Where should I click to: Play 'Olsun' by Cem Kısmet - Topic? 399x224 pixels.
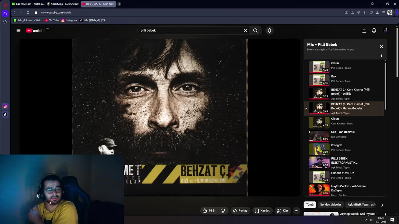pos(344,122)
